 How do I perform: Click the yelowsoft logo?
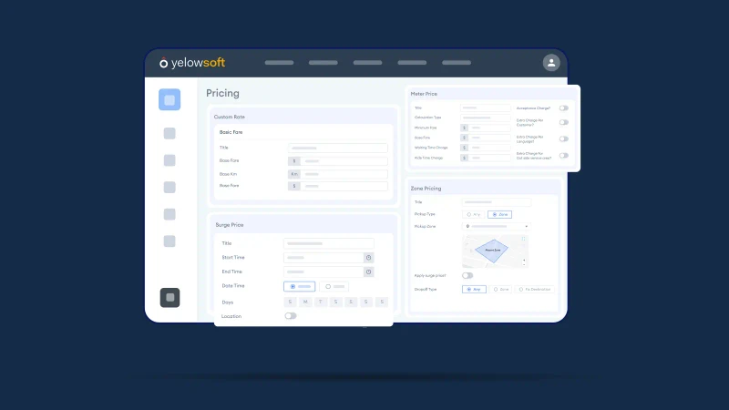click(x=192, y=63)
